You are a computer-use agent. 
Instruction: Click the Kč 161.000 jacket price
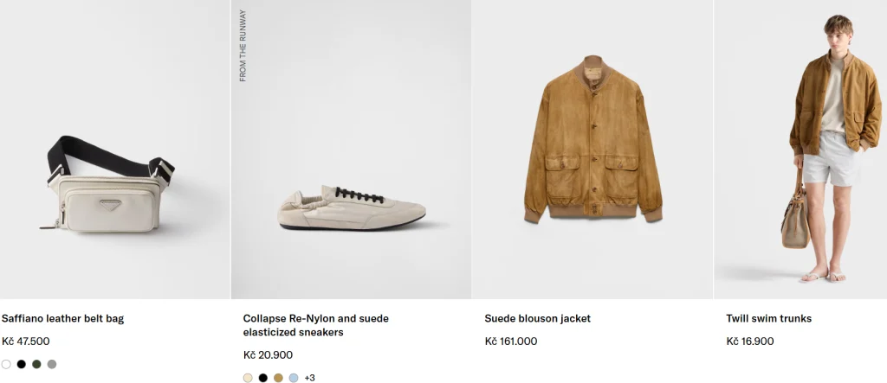tap(510, 341)
